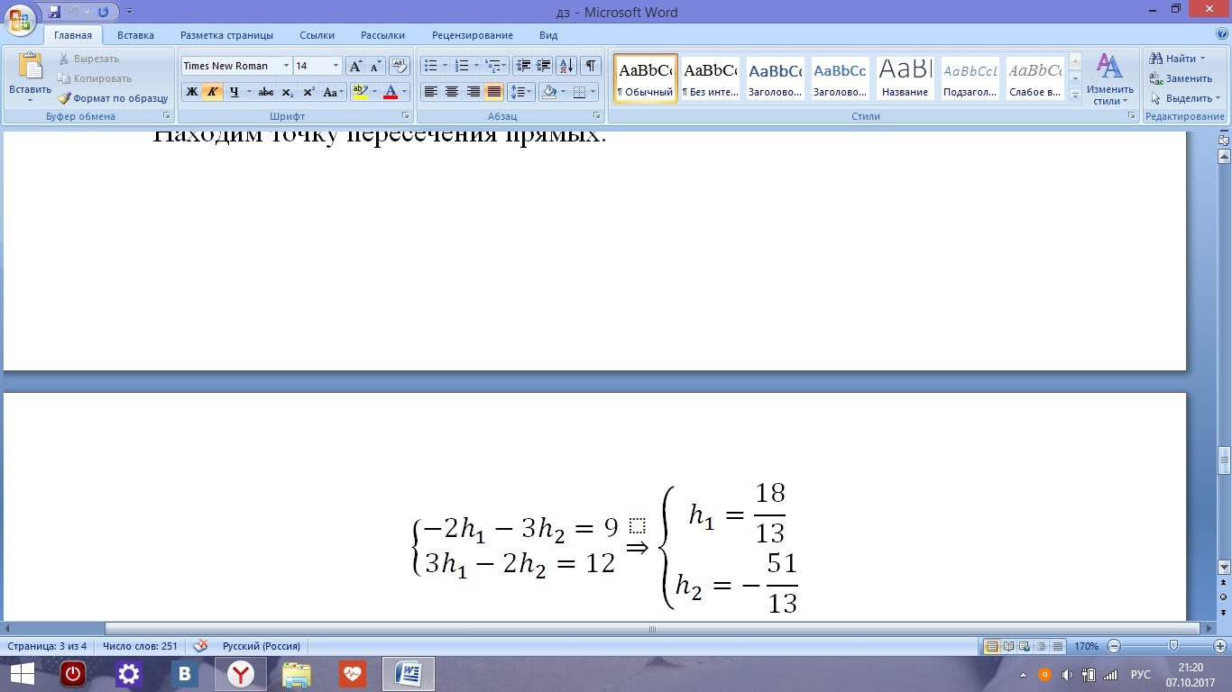
Task: Open the Yandex browser from the taskbar
Action: pyautogui.click(x=240, y=674)
